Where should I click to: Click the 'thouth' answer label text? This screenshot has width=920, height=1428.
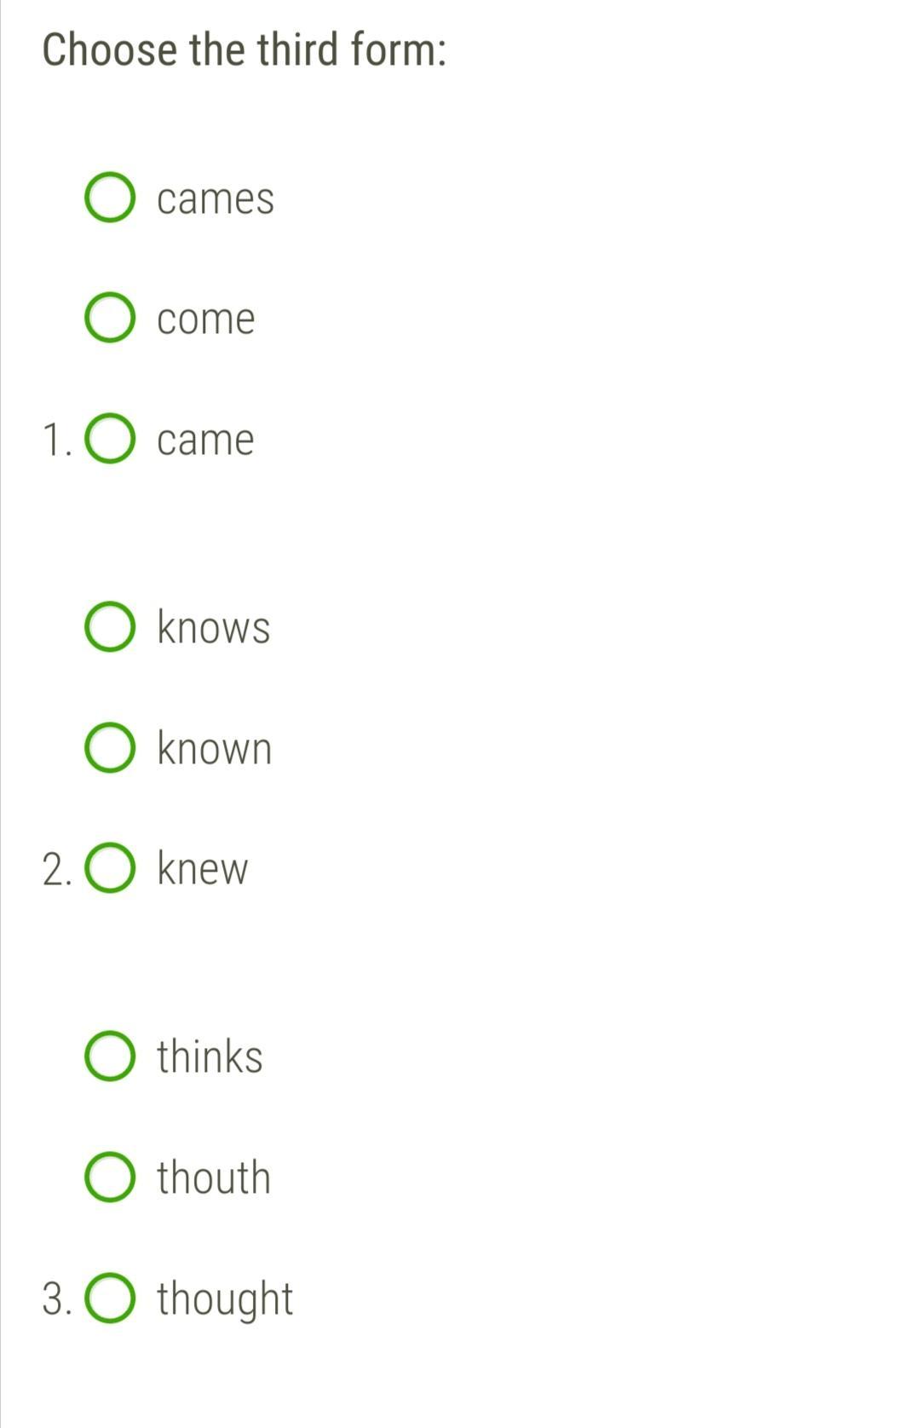214,1178
